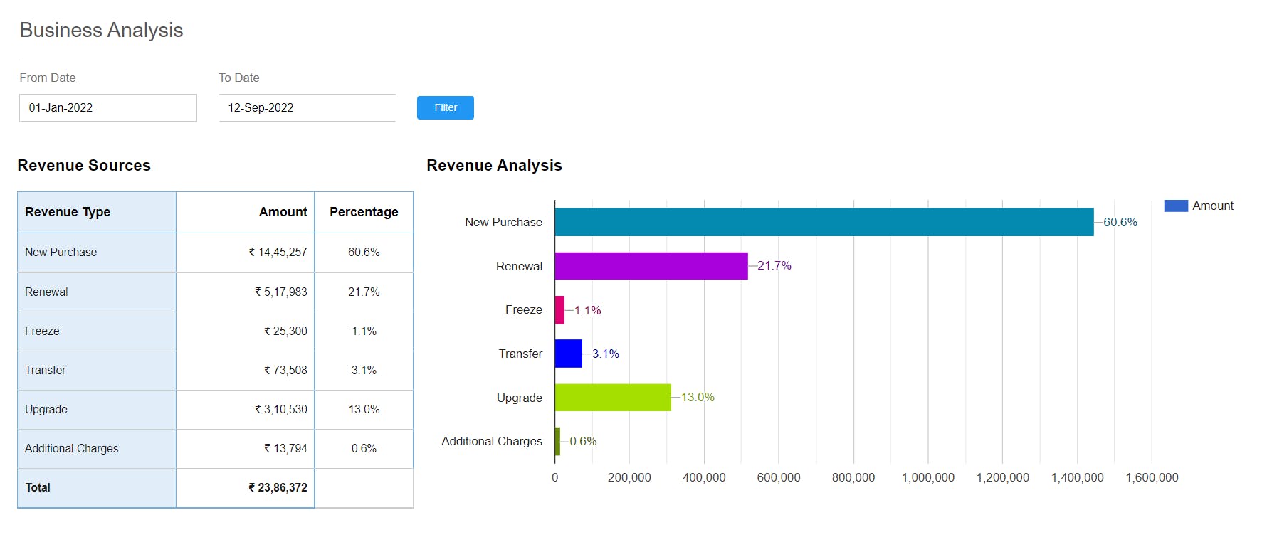The width and height of the screenshot is (1267, 552).
Task: Click the blue Filter button
Action: pos(445,107)
